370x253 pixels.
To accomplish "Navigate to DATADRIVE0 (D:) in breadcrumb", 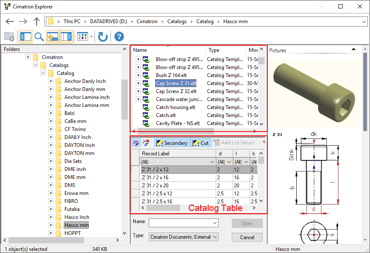I will [x=109, y=21].
